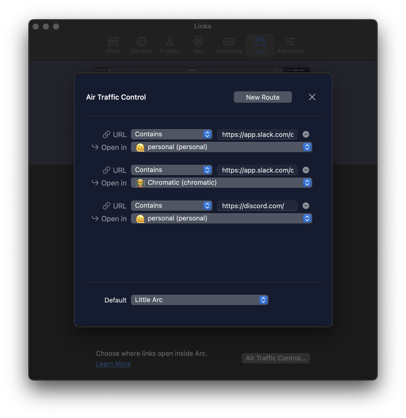Click the Air Traffic Control... button
This screenshot has width=406, height=418.
tap(276, 358)
